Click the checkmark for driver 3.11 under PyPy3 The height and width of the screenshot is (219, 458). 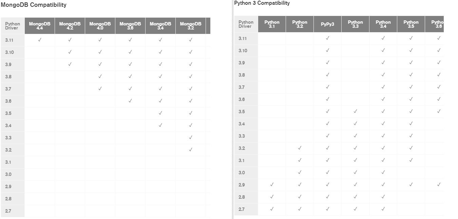coord(327,38)
